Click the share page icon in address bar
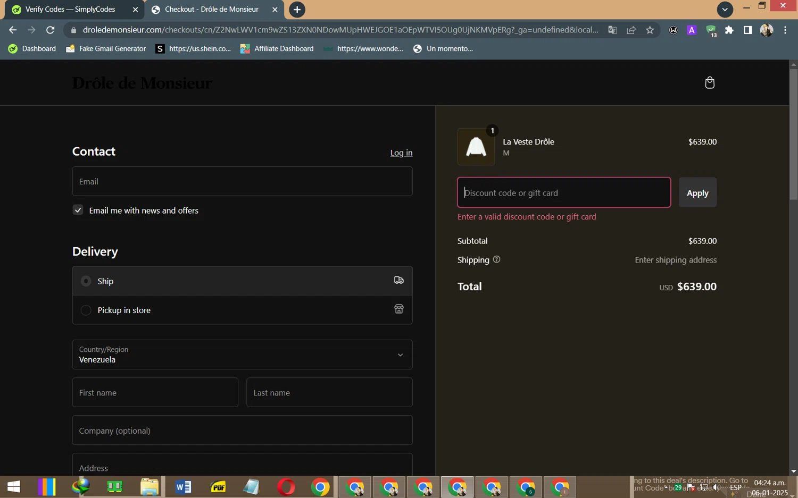The image size is (798, 498). click(x=631, y=30)
